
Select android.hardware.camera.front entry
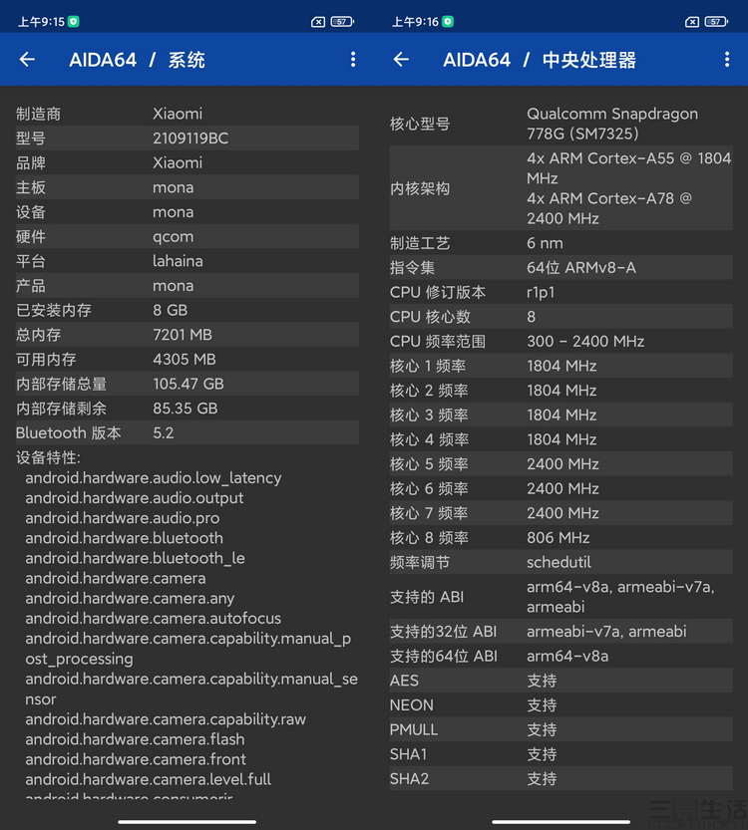point(136,759)
